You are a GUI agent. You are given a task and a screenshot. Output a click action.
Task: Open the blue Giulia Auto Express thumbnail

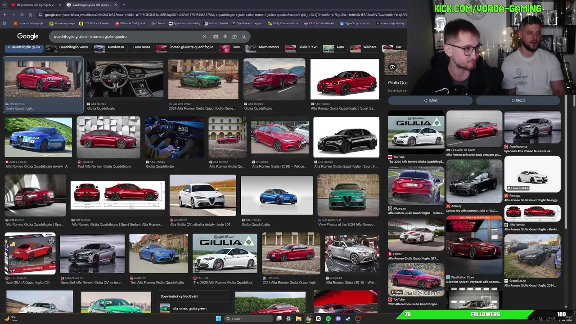(x=38, y=137)
